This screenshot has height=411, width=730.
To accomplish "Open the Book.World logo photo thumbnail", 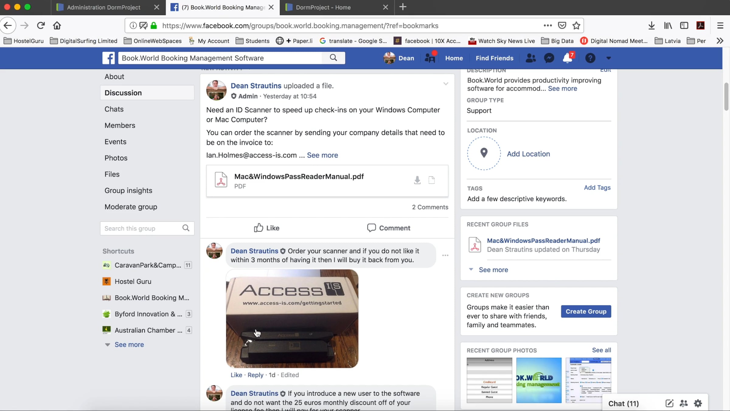I will (539, 380).
